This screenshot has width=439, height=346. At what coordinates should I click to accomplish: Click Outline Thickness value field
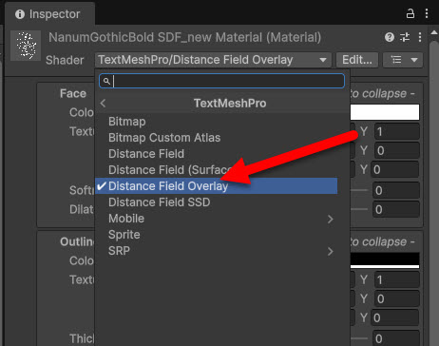point(396,338)
